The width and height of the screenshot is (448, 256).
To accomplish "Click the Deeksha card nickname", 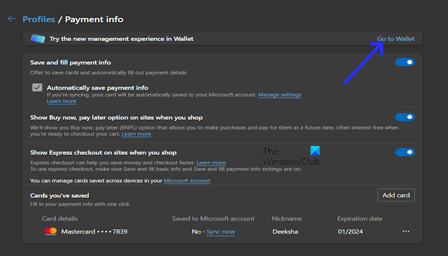I will point(285,232).
